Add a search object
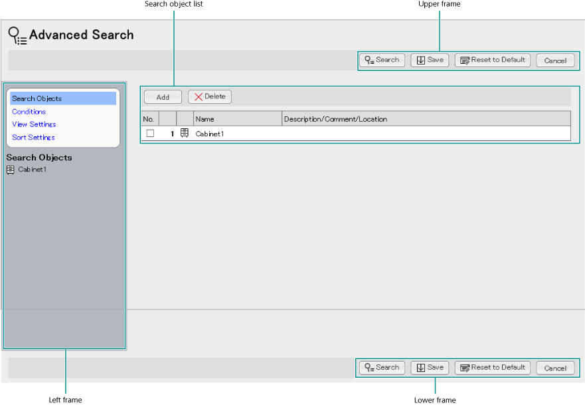585x405 pixels. (x=163, y=97)
